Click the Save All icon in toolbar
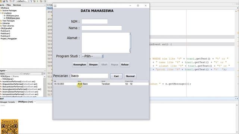Screen dimensions: 239x134 pos(7,1)
